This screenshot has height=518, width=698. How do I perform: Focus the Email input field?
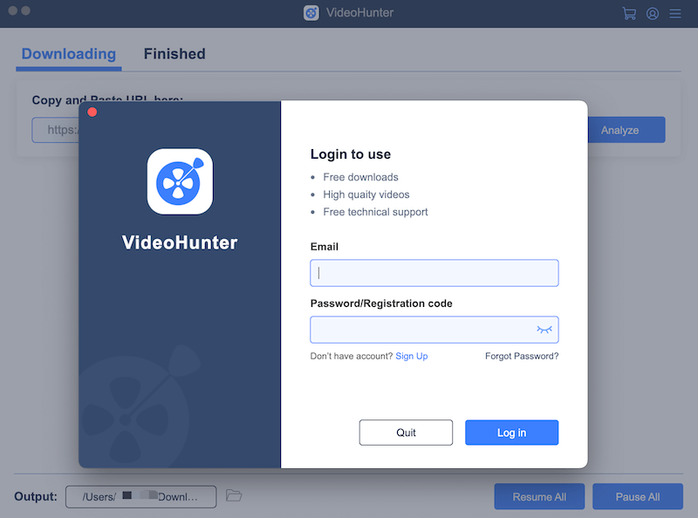(435, 273)
